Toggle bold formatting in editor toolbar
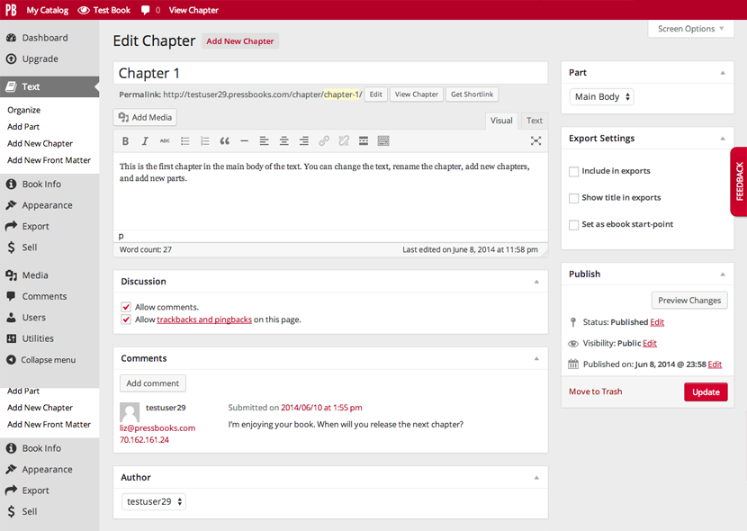This screenshot has height=531, width=747. point(125,141)
